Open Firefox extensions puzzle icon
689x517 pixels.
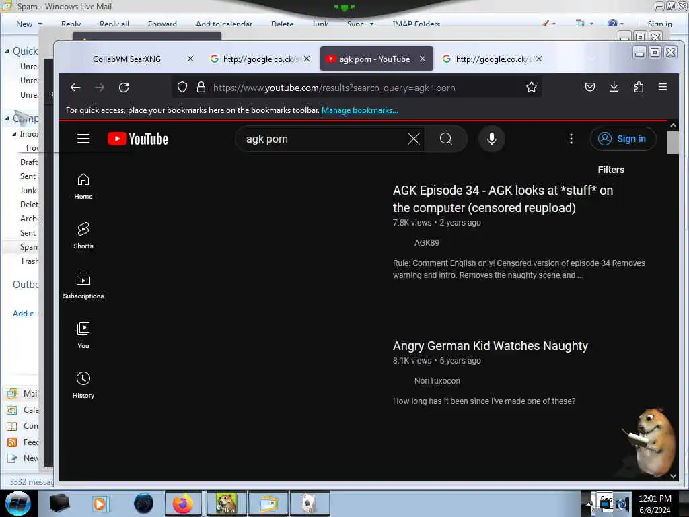tap(639, 87)
